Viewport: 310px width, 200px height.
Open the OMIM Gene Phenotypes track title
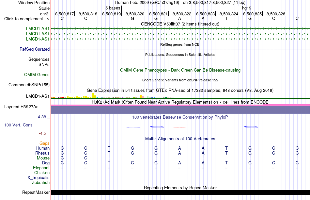180,70
